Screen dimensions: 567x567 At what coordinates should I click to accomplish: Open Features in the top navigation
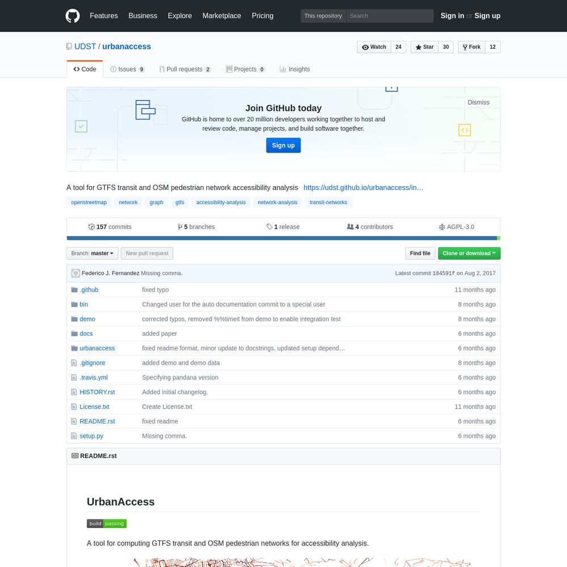point(104,16)
